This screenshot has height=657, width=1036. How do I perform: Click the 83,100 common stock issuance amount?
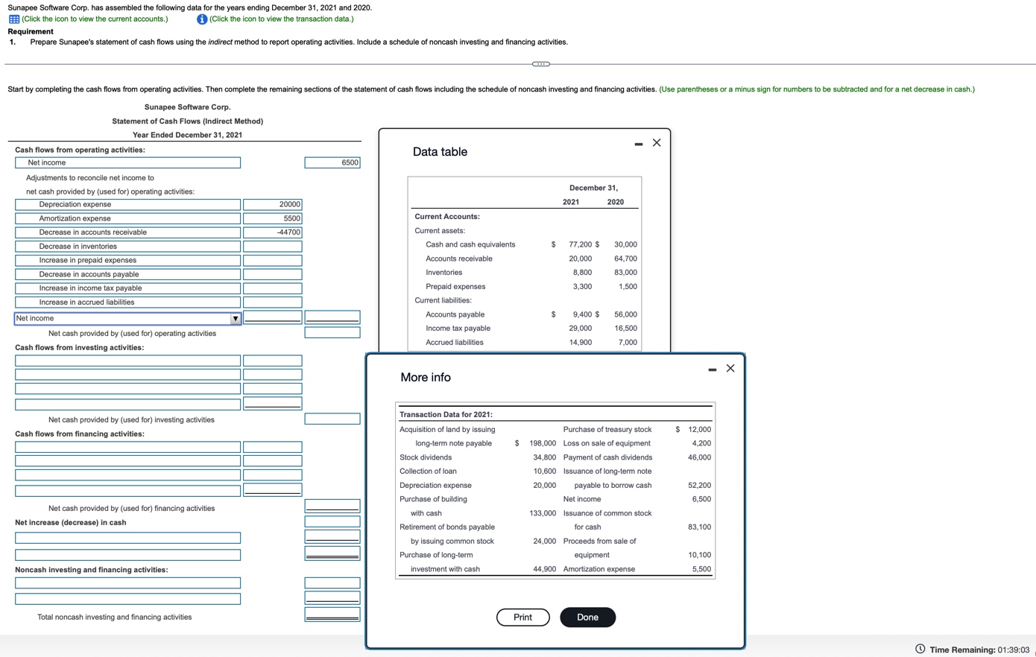(700, 527)
